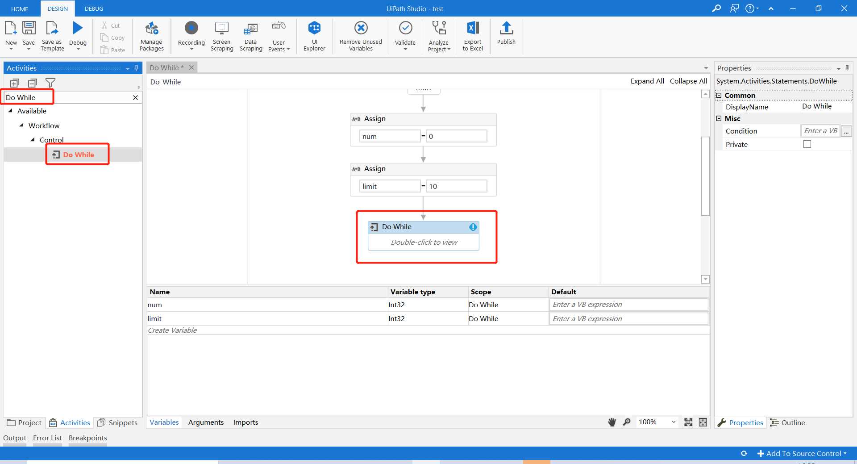The width and height of the screenshot is (857, 464).
Task: Click the num default value field
Action: tap(628, 305)
